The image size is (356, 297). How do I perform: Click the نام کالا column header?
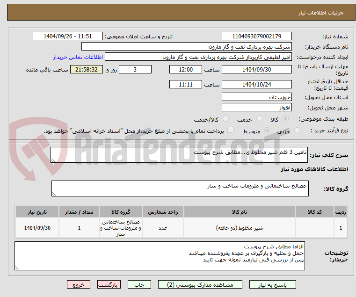pyautogui.click(x=240, y=212)
